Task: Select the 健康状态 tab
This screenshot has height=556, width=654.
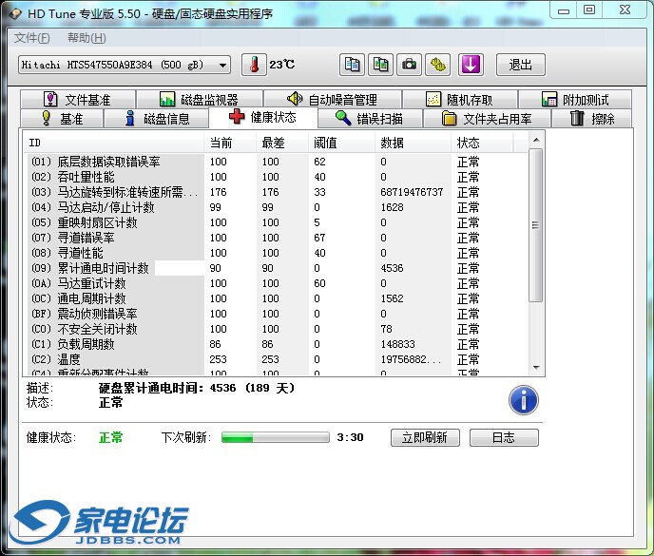Action: (263, 117)
